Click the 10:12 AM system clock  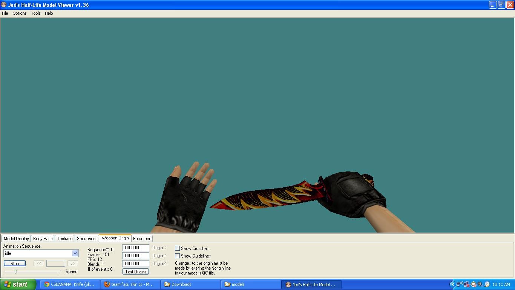(501, 284)
